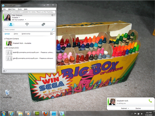The width and height of the screenshot is (155, 116).
Task: Click the search magnifier in Find a contact
Action: tap(53, 29)
